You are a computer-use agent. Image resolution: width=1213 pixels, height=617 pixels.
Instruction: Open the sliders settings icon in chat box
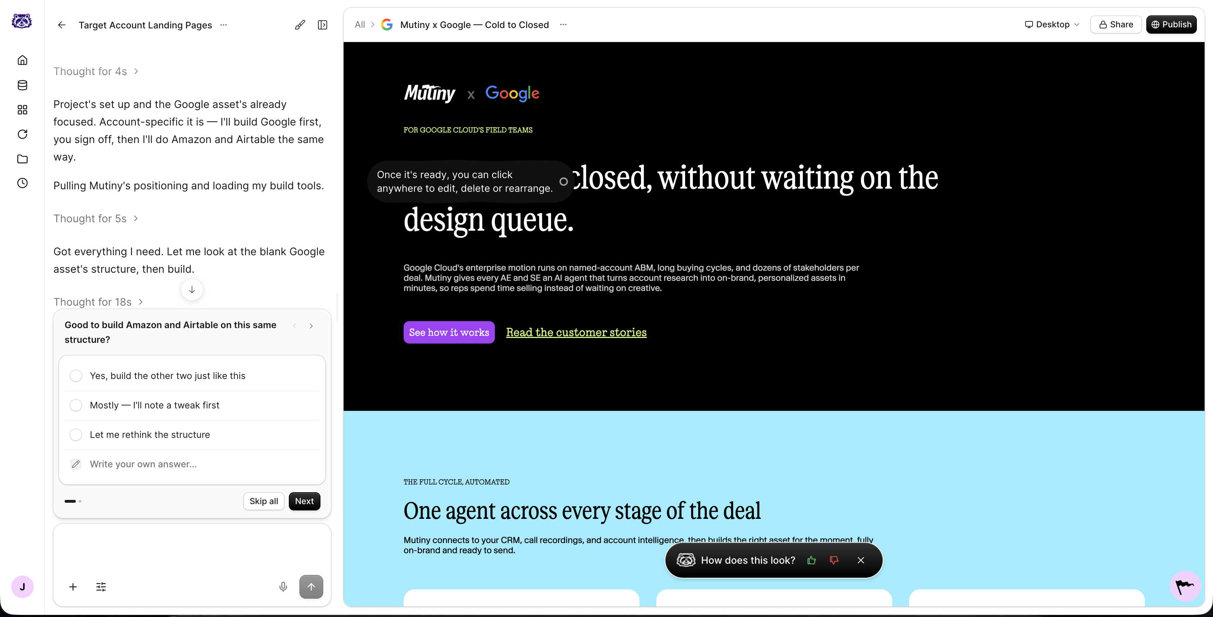101,587
